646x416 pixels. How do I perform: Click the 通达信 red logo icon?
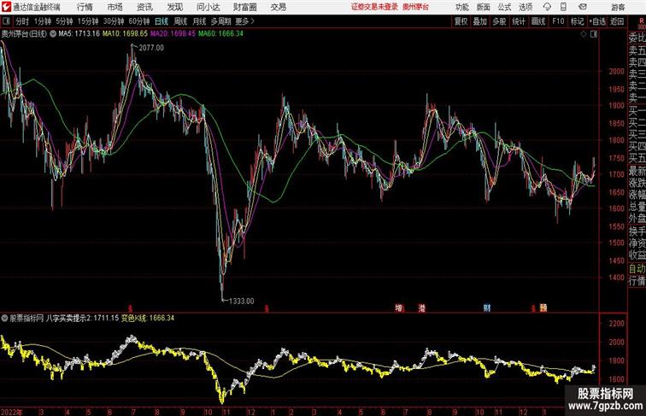(x=6, y=7)
